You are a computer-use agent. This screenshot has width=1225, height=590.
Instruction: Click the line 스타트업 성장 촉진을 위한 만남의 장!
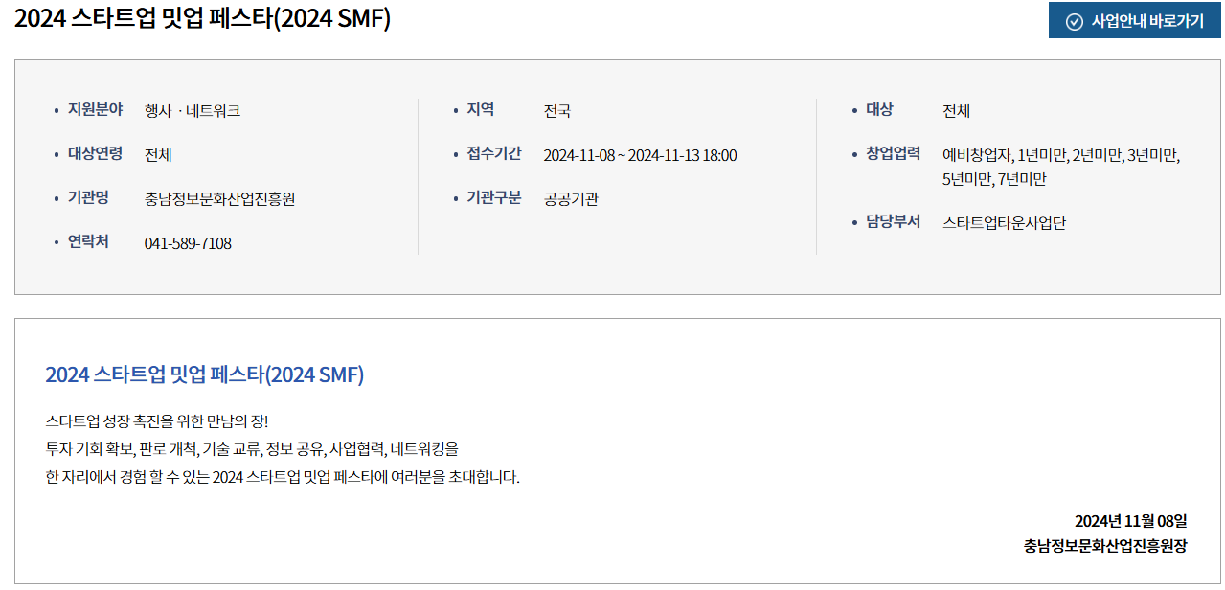[x=157, y=421]
